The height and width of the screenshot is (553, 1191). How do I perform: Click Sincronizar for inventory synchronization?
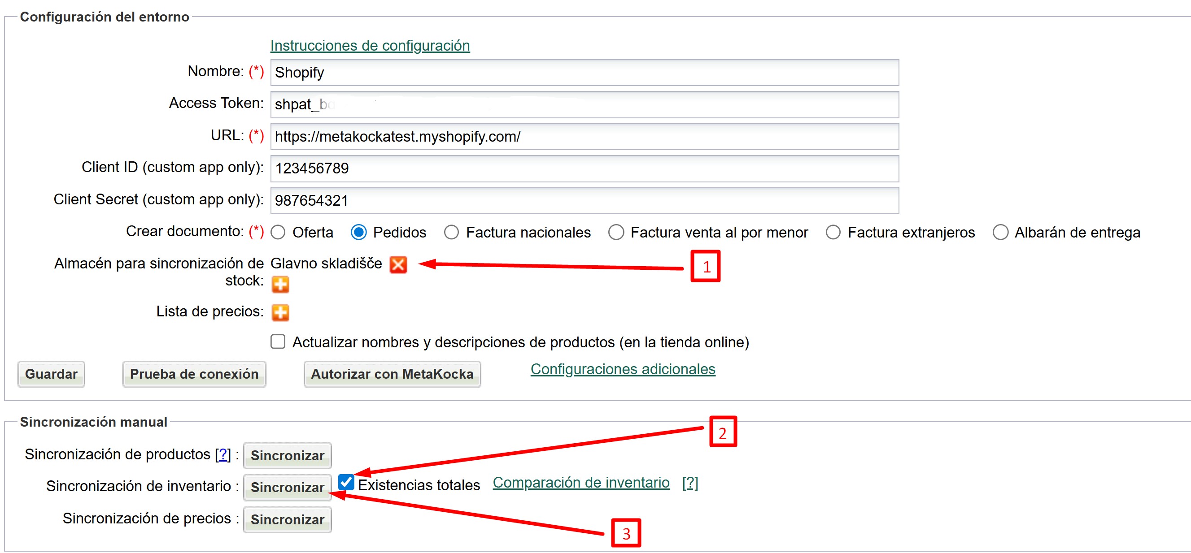point(287,487)
